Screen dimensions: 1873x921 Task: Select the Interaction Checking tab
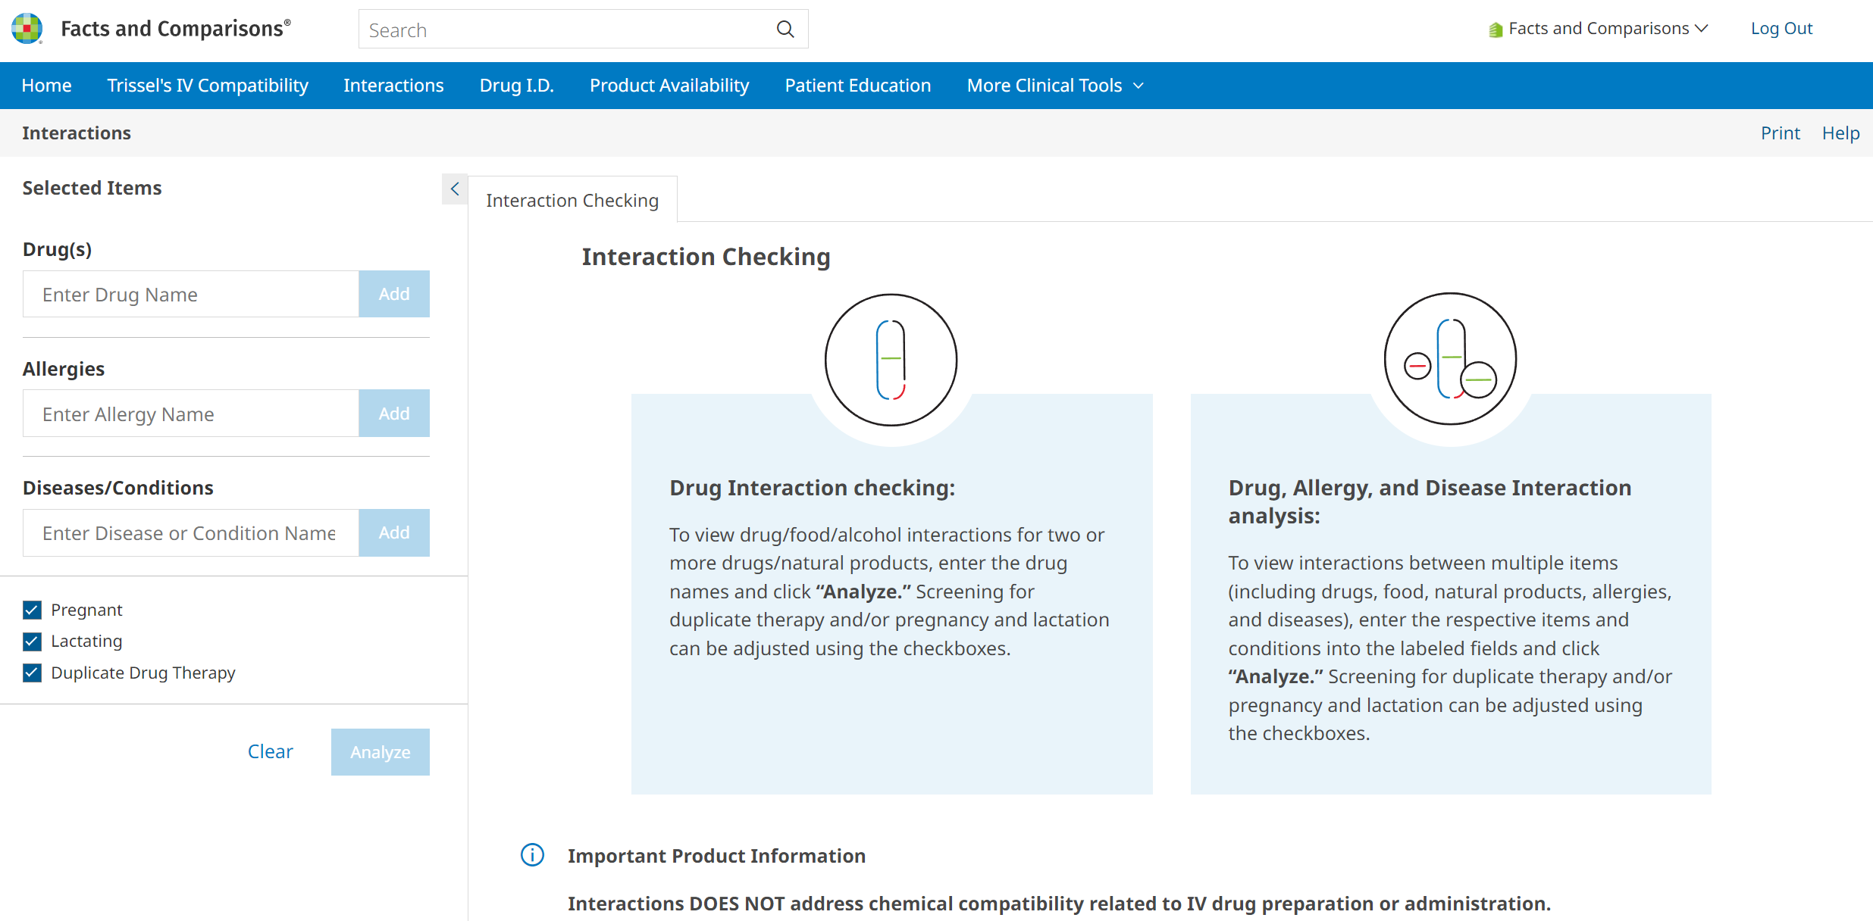point(572,200)
